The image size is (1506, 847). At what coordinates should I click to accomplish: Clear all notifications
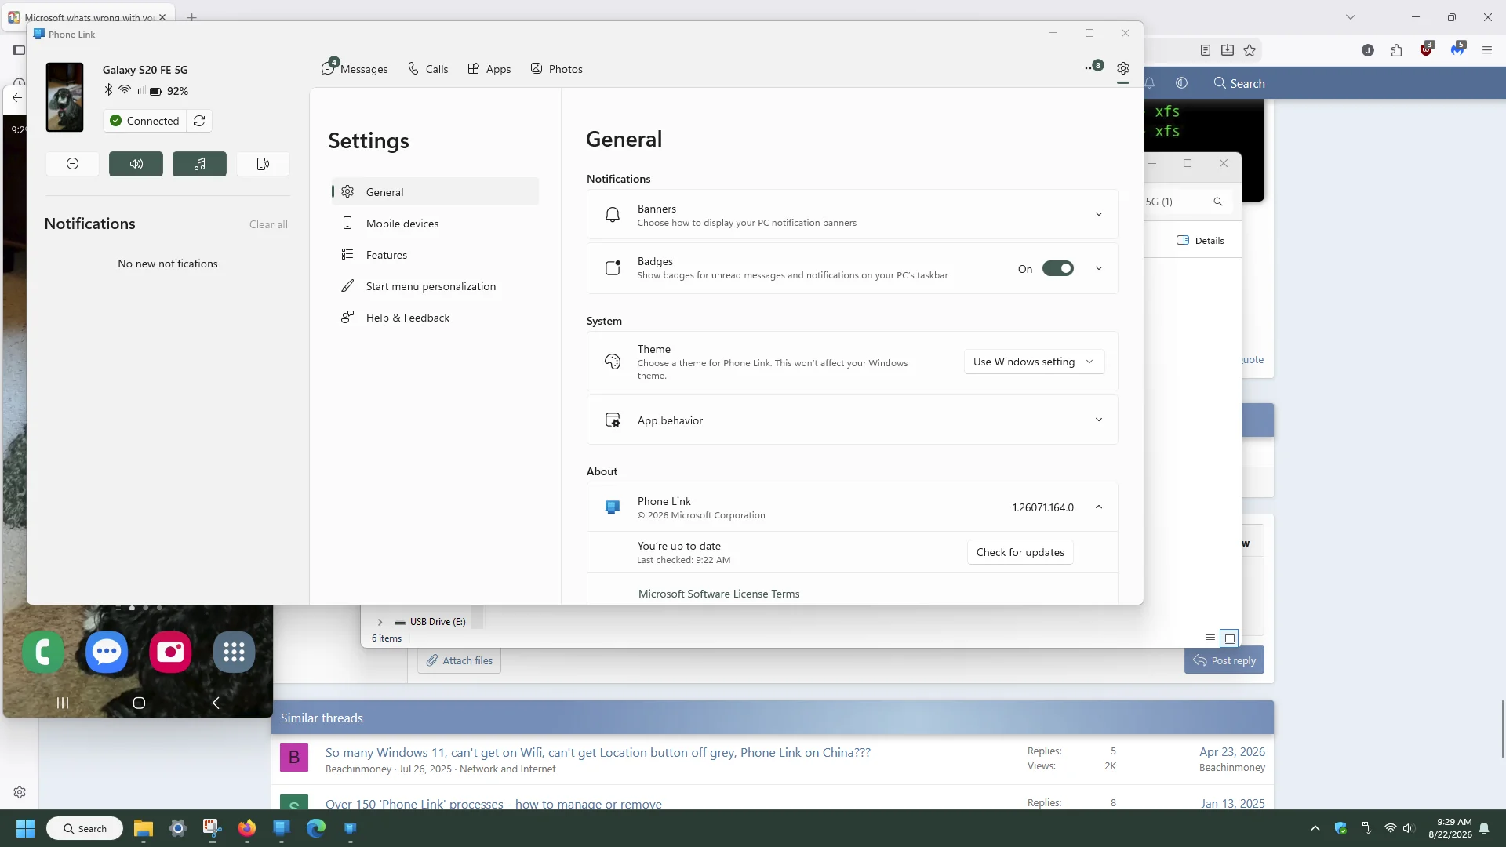pos(268,224)
